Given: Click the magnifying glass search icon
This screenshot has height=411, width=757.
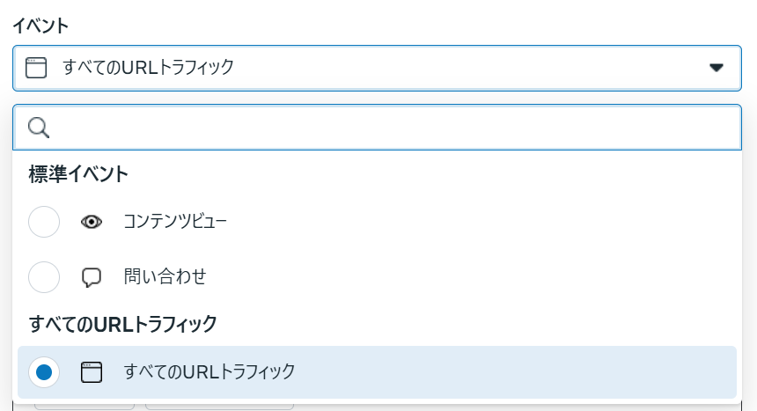Looking at the screenshot, I should click(39, 128).
